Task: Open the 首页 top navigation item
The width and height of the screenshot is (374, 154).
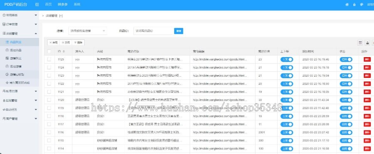Action: coord(49,5)
